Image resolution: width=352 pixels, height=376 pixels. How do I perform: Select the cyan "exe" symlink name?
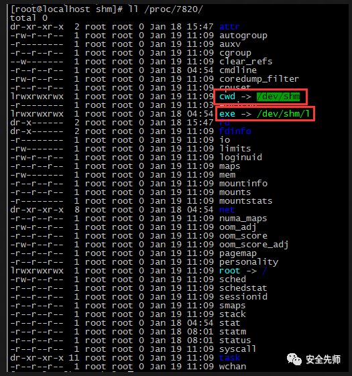tap(227, 114)
